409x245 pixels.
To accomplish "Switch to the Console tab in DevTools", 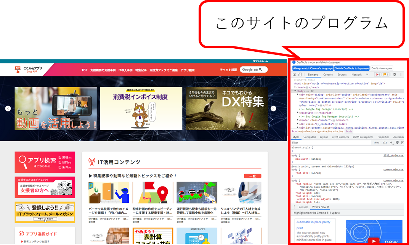I will [x=328, y=75].
